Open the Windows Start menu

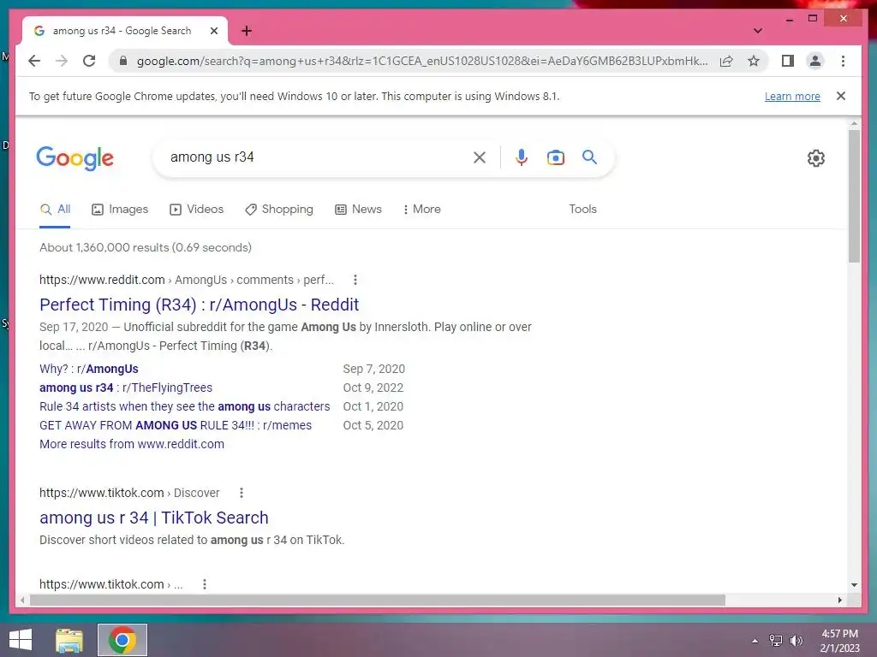(21, 640)
